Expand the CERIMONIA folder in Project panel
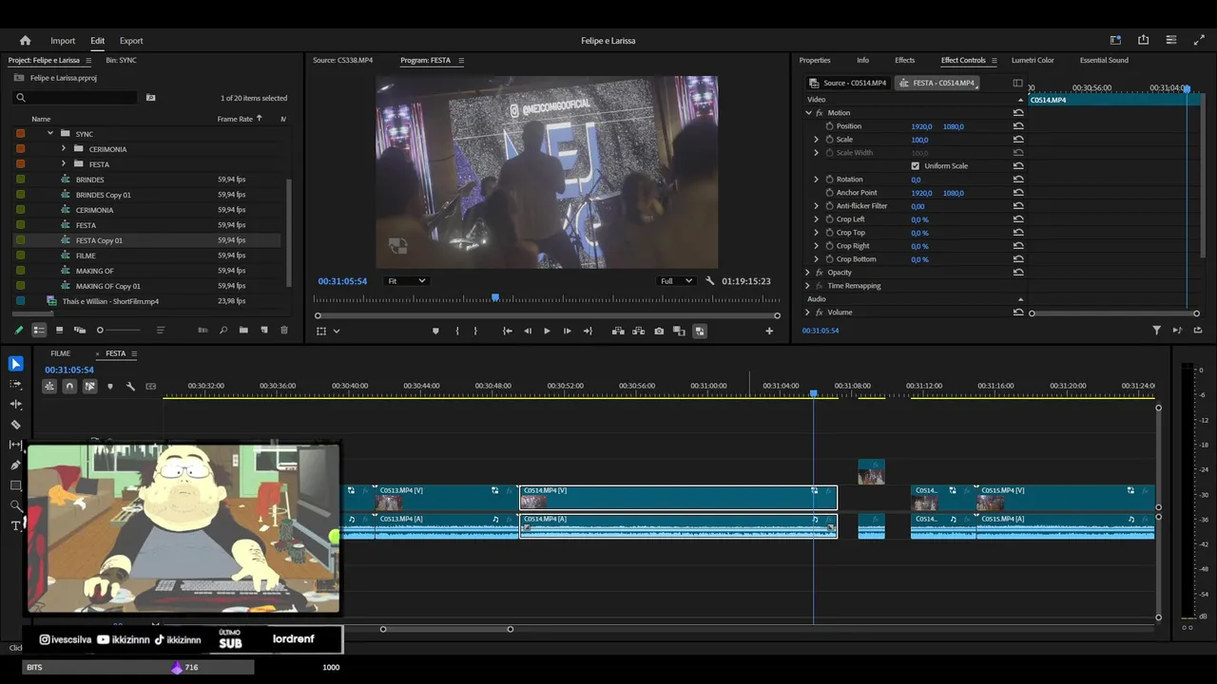The height and width of the screenshot is (684, 1217). pyautogui.click(x=64, y=149)
